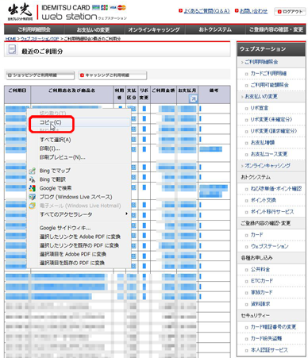Open the ご利用明細照会 navigation tab
Viewport: 308px width, 358px height.
pos(34,29)
